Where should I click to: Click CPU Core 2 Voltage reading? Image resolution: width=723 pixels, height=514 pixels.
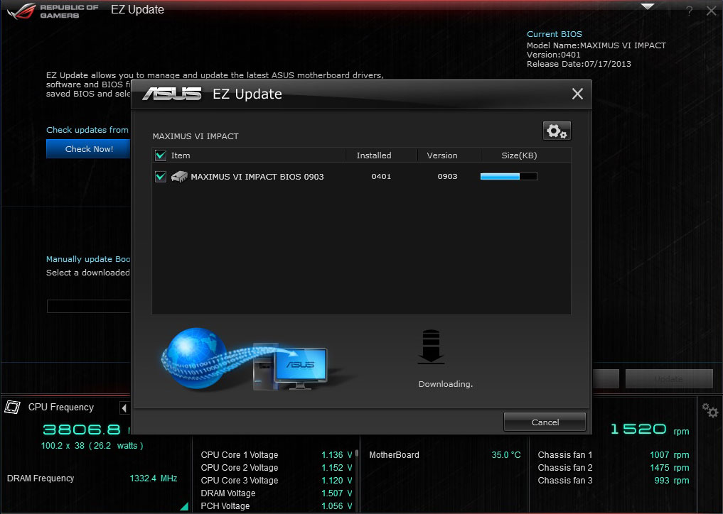point(336,467)
